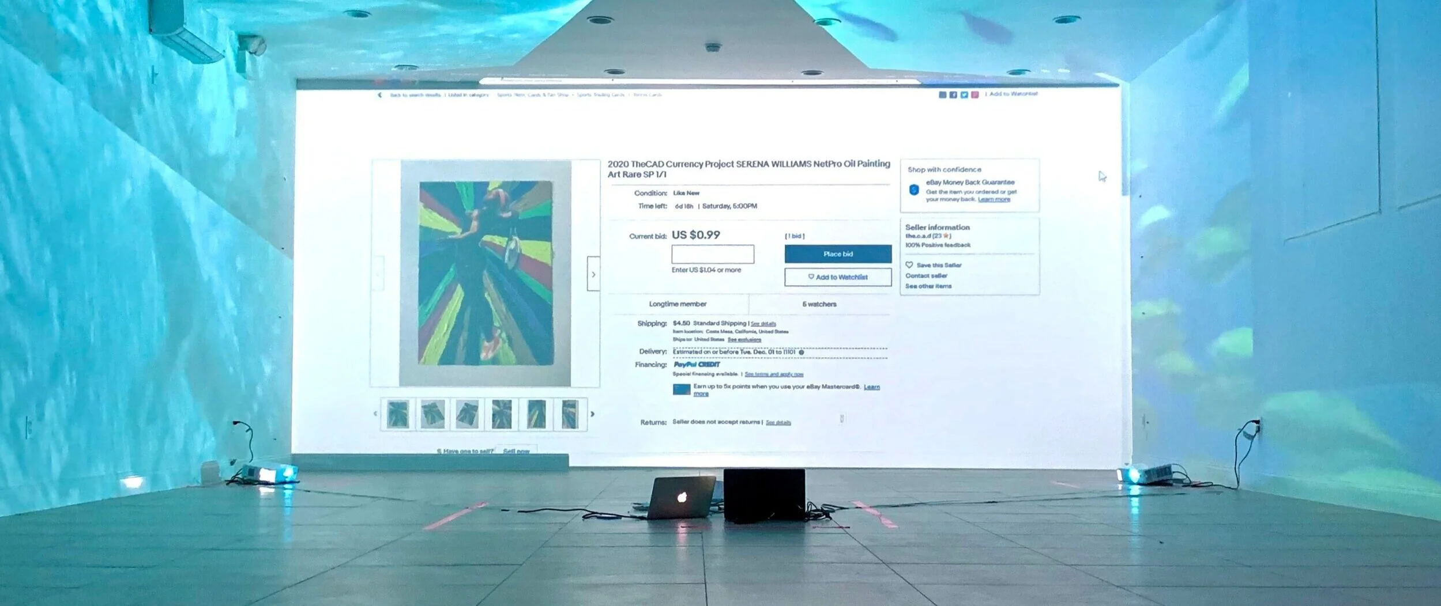Click the Longtime member text
1441x606 pixels.
(x=678, y=304)
